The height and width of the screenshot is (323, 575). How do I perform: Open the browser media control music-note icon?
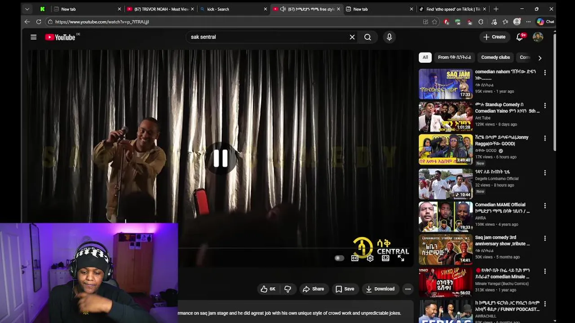[x=494, y=22]
